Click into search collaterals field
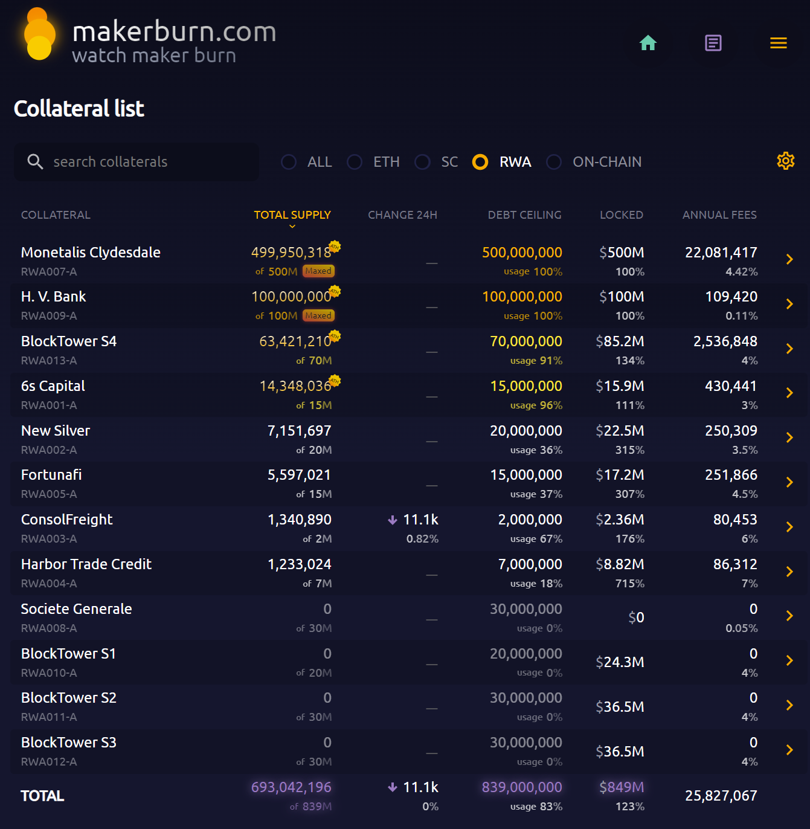810x829 pixels. pos(137,162)
